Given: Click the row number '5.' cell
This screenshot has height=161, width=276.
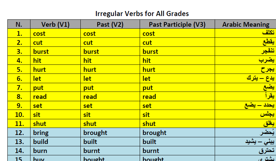Looking at the screenshot, I should pos(19,69).
